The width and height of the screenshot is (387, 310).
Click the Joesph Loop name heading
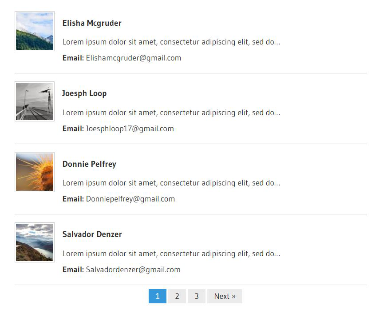coord(84,93)
